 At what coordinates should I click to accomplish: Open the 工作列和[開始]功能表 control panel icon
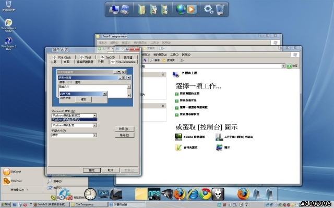[x=234, y=137]
